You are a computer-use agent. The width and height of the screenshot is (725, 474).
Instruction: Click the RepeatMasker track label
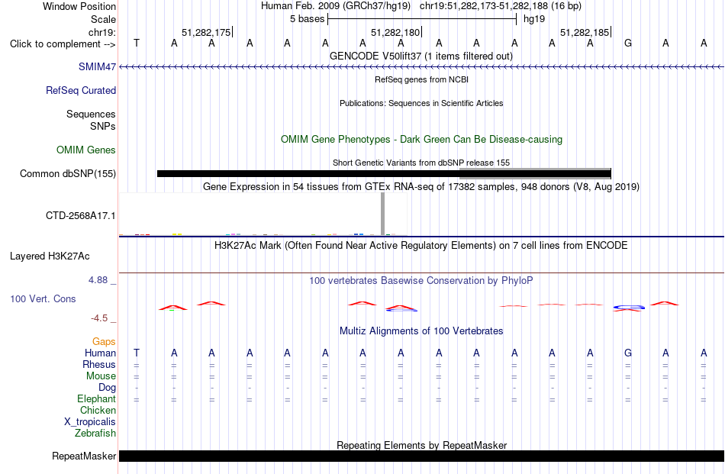tap(84, 456)
